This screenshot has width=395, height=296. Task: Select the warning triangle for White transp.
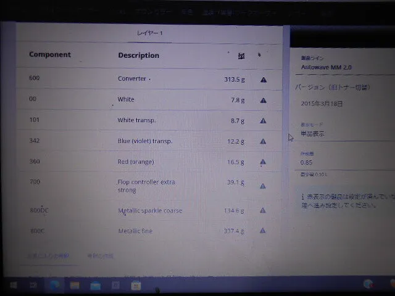(x=264, y=121)
